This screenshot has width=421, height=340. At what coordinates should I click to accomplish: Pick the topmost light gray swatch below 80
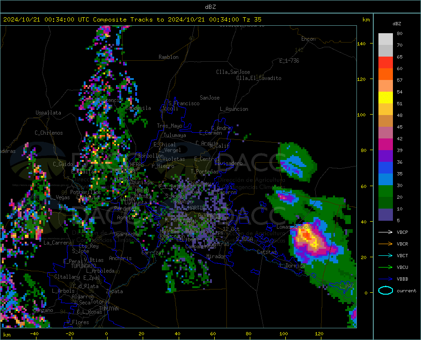tap(385, 39)
